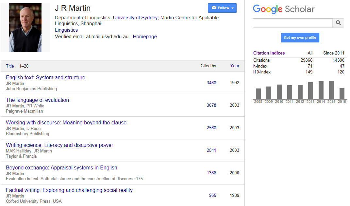Open the University of Sydney link
This screenshot has height=206, width=350.
pyautogui.click(x=135, y=18)
